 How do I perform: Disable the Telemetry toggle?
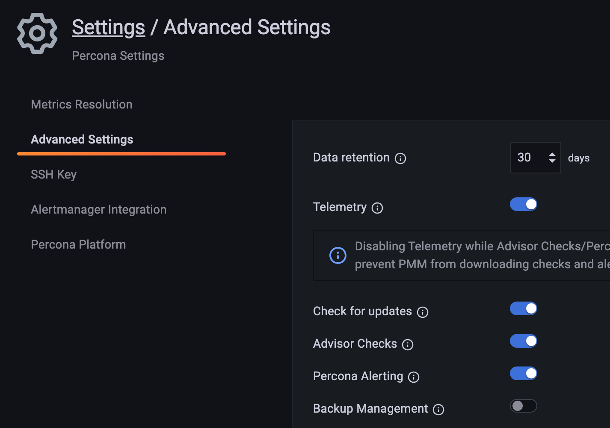(x=523, y=204)
